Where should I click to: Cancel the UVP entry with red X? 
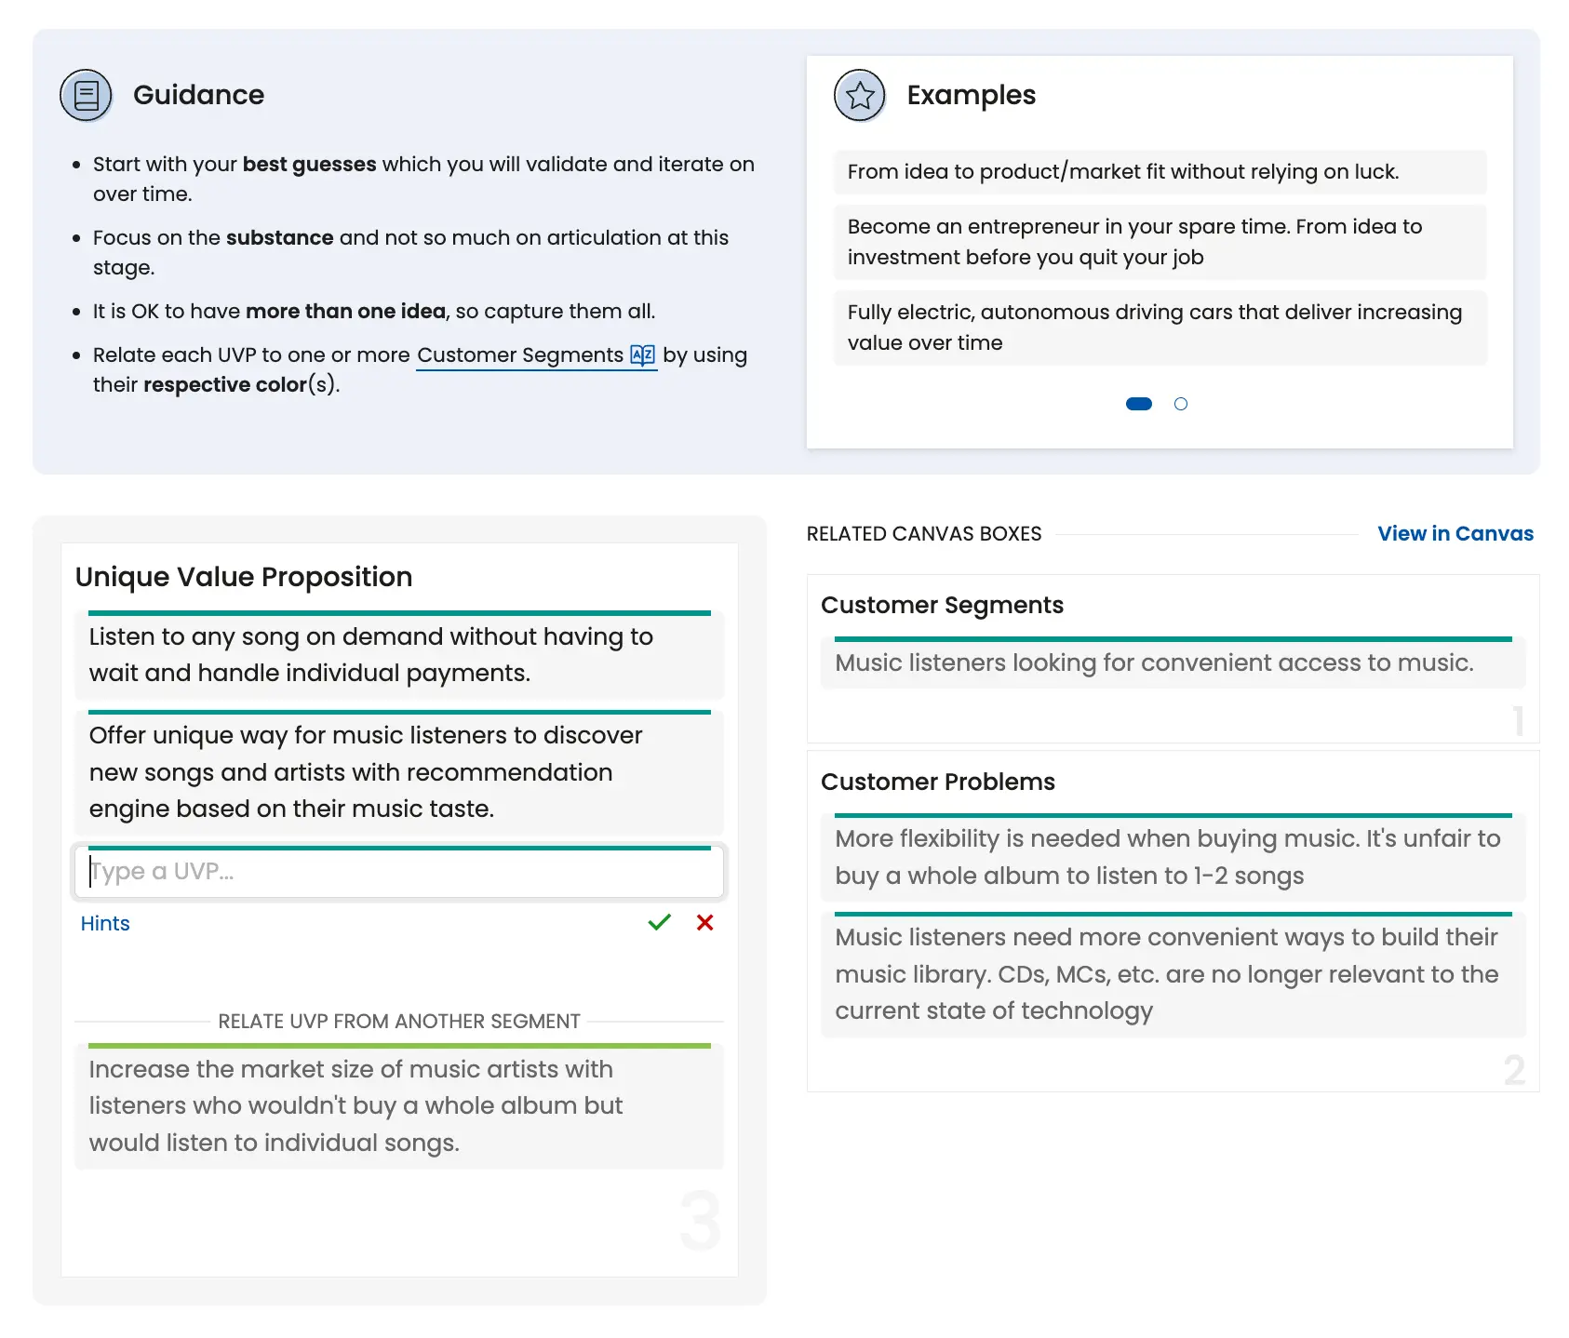[704, 922]
